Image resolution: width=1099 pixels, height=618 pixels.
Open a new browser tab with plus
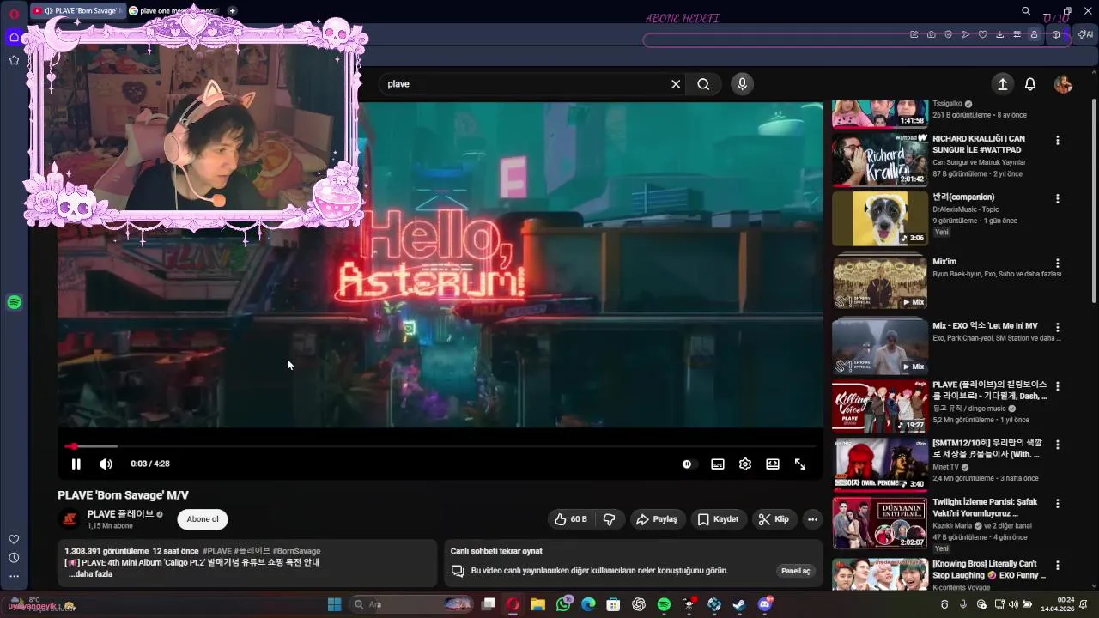click(x=232, y=11)
